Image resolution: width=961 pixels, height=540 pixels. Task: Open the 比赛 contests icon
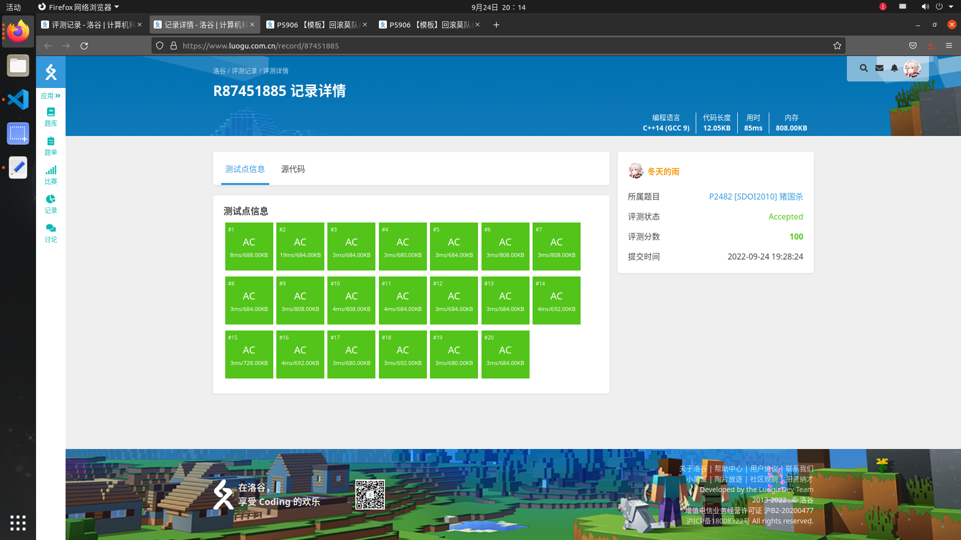pyautogui.click(x=51, y=175)
